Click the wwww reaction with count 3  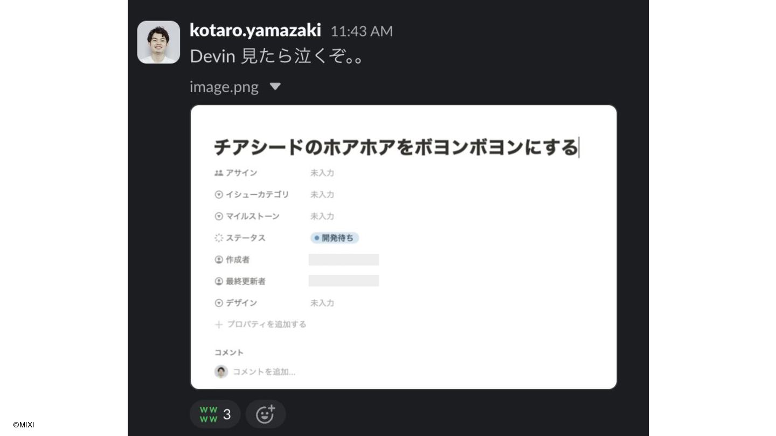pos(215,414)
